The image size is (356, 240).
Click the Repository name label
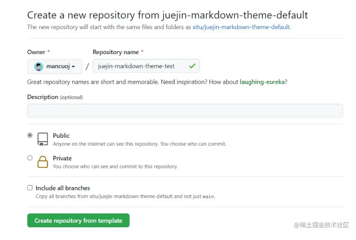pyautogui.click(x=115, y=52)
